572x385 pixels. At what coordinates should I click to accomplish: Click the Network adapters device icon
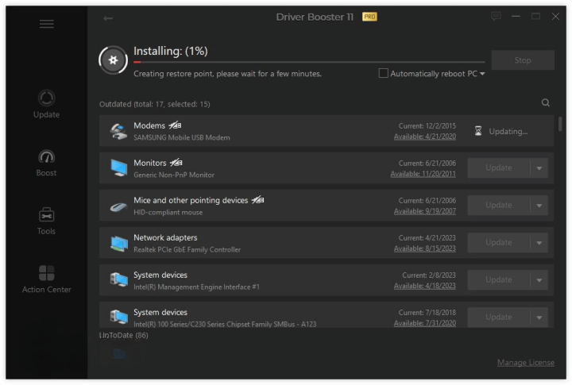point(118,244)
